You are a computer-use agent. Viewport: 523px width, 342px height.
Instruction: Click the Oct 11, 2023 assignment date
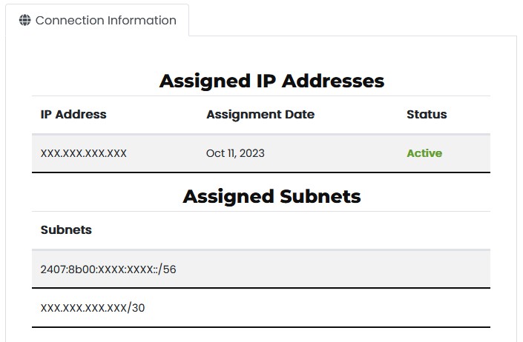(235, 153)
